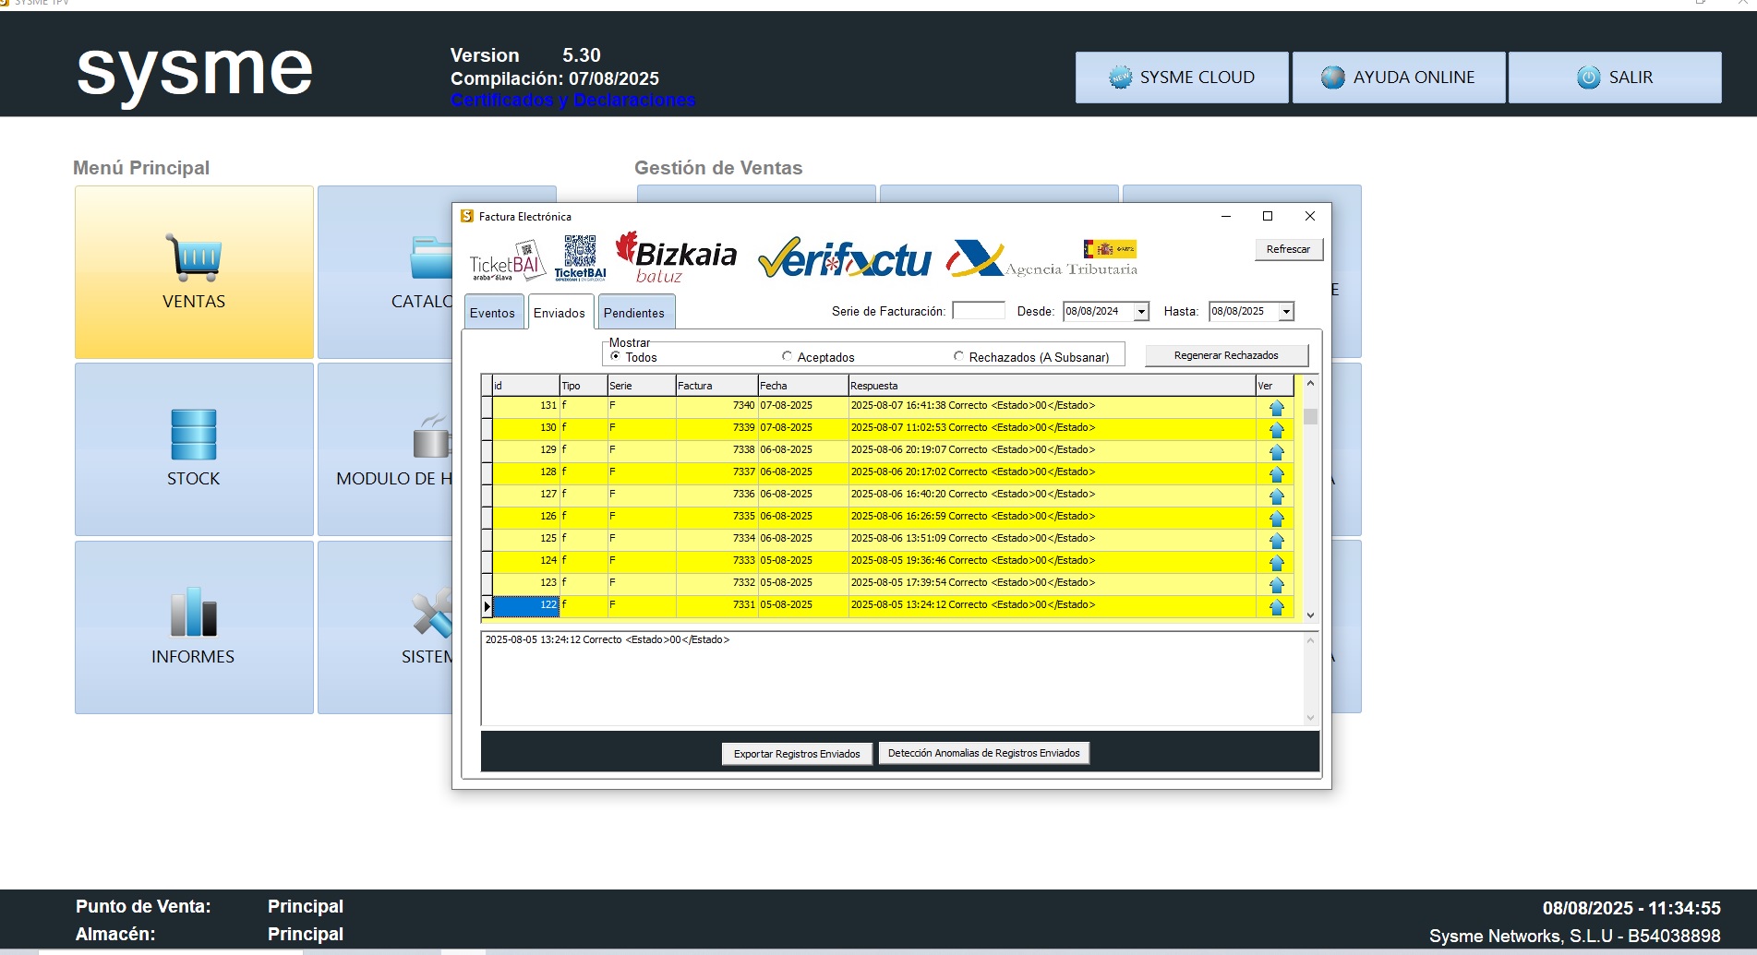
Task: View record id 123 with the blue arrow
Action: (1276, 584)
